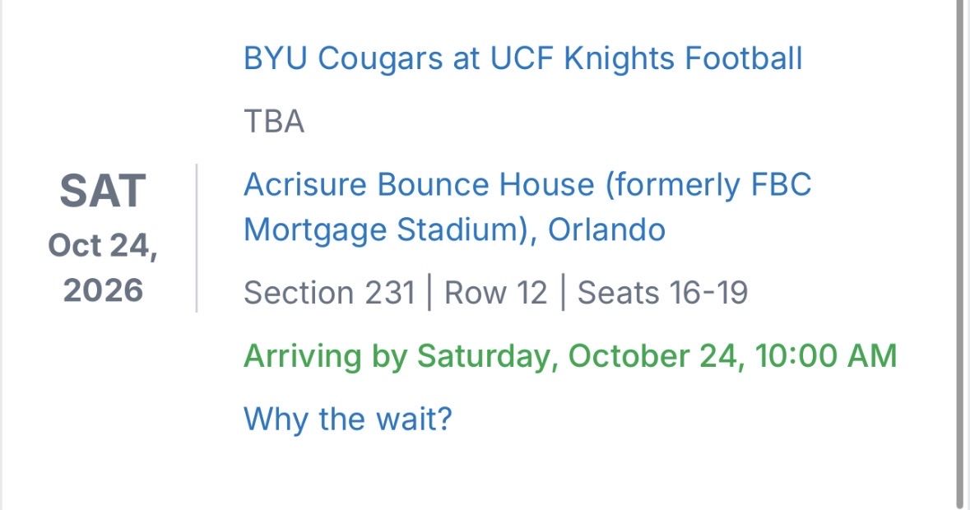This screenshot has width=970, height=510.
Task: Click the green "Arriving by Saturday" delivery notice
Action: pyautogui.click(x=569, y=356)
